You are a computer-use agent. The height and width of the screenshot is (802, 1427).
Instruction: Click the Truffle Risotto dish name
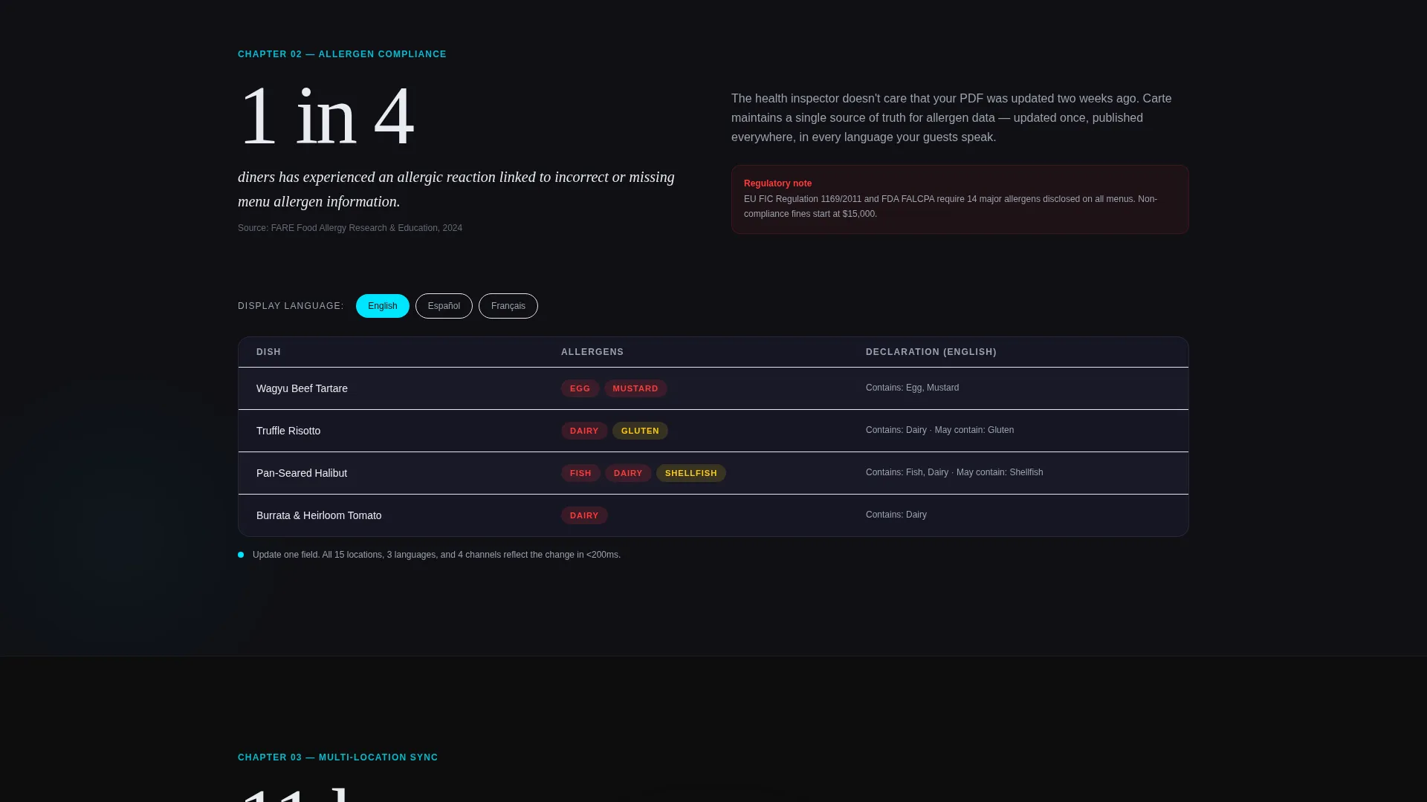point(288,431)
